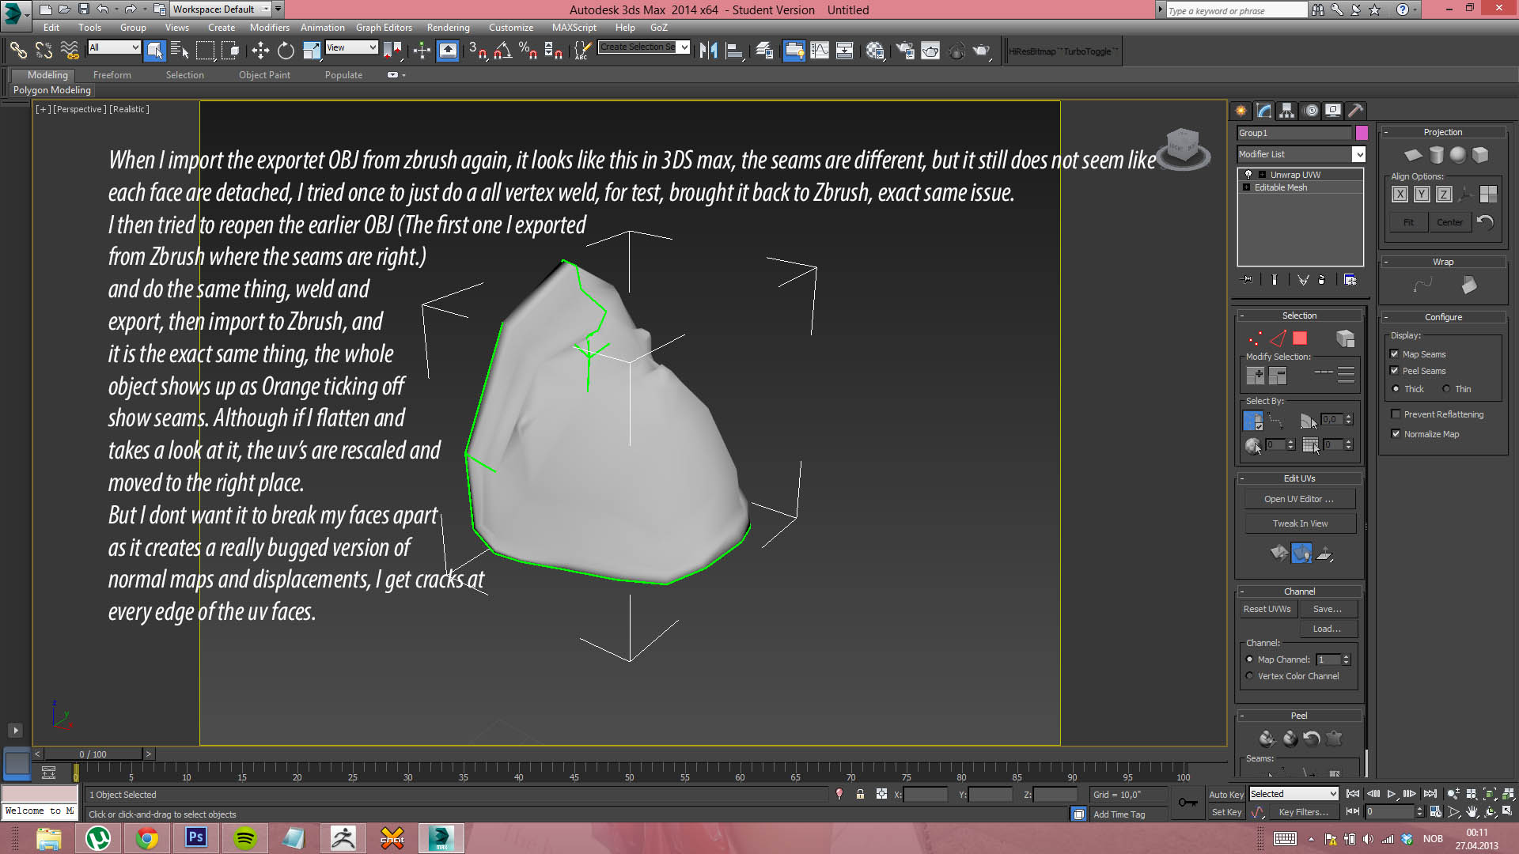Activate the Bind to Space Warp tool
Screen dimensions: 1519x854
pos(70,51)
